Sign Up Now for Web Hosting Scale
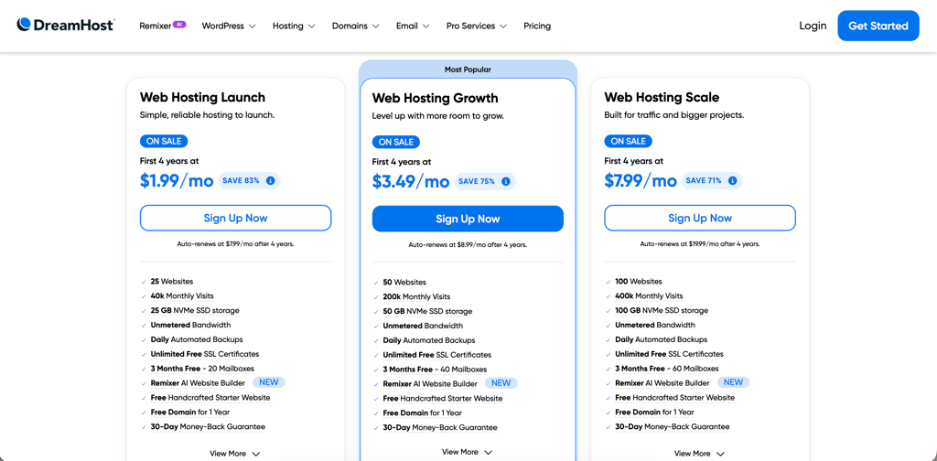Screen dimensions: 937x461 click(700, 218)
